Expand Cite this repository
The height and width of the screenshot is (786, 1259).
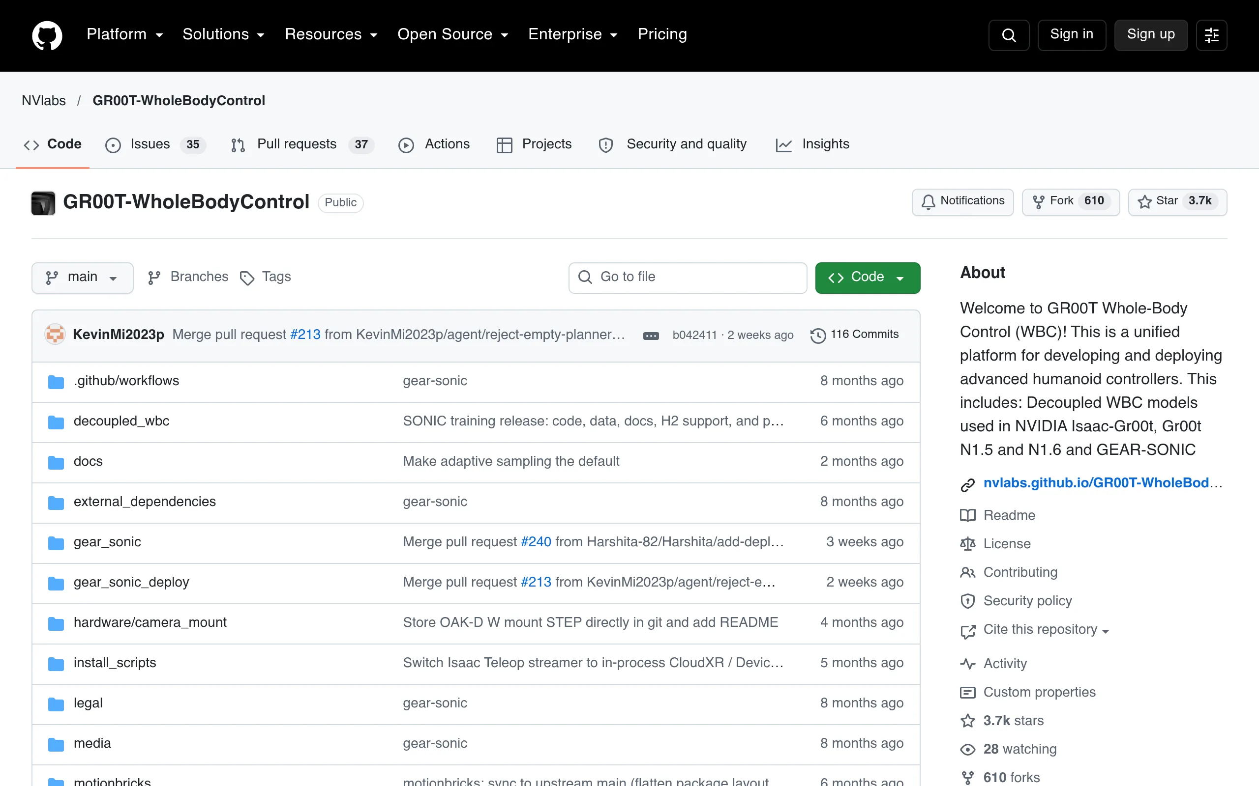1046,629
